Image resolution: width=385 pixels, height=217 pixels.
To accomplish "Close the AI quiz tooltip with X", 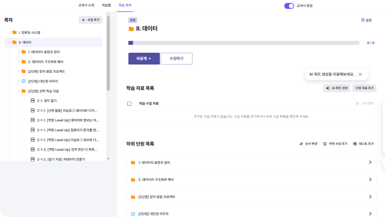I will click(x=360, y=74).
